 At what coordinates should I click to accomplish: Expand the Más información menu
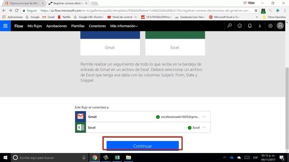[124, 26]
